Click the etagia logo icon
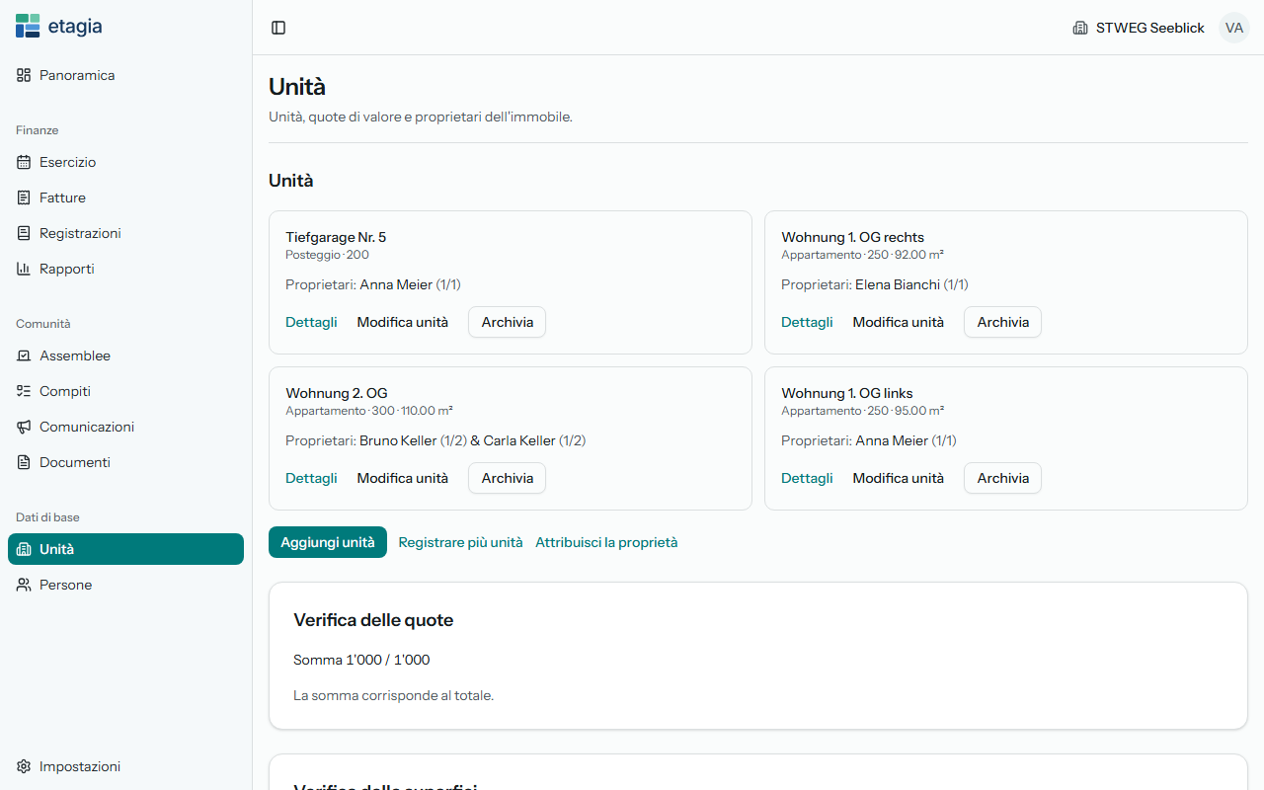This screenshot has height=790, width=1264. click(28, 26)
